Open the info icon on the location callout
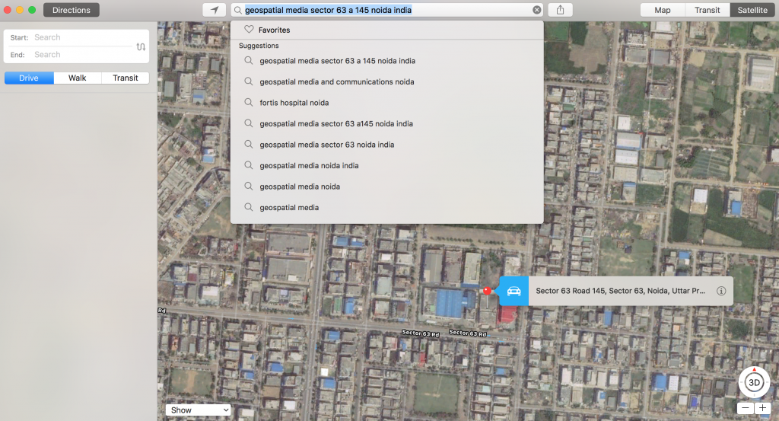The width and height of the screenshot is (779, 421). tap(721, 291)
